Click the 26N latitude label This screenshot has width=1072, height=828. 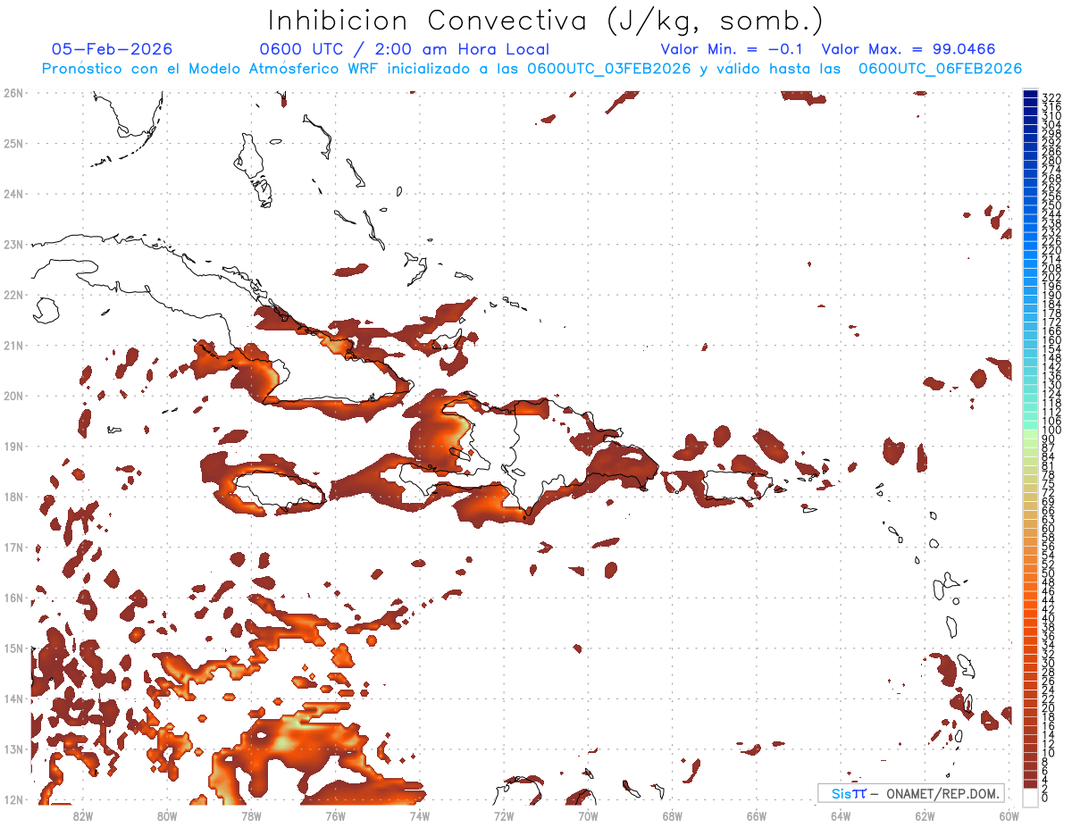tap(13, 93)
